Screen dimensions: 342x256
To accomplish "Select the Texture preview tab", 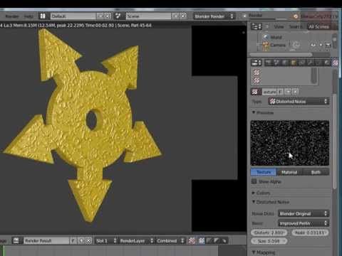I will [x=264, y=172].
